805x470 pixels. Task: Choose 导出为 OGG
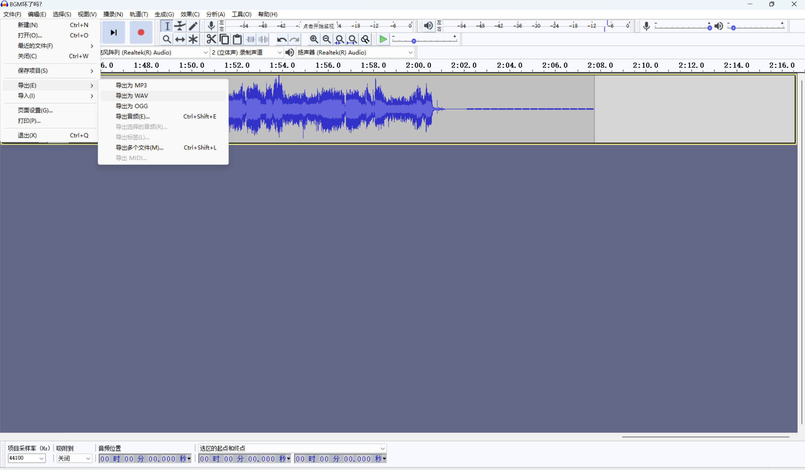coord(163,106)
